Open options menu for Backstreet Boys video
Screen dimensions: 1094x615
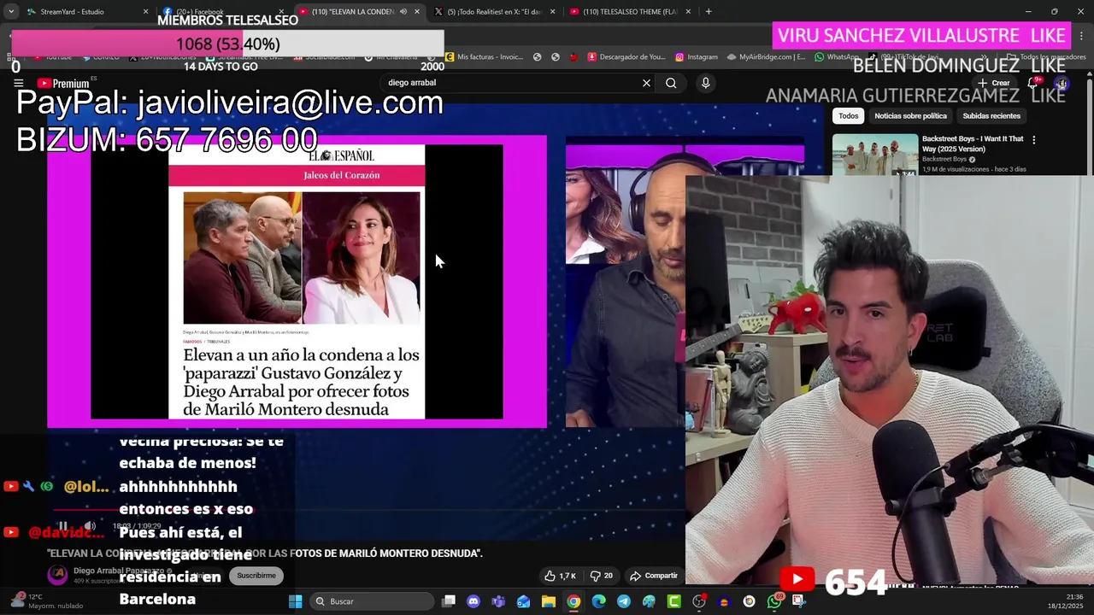click(1033, 139)
